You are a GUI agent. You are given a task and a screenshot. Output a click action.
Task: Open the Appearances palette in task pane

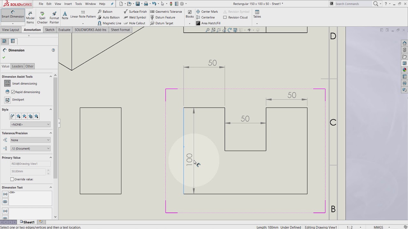404,70
